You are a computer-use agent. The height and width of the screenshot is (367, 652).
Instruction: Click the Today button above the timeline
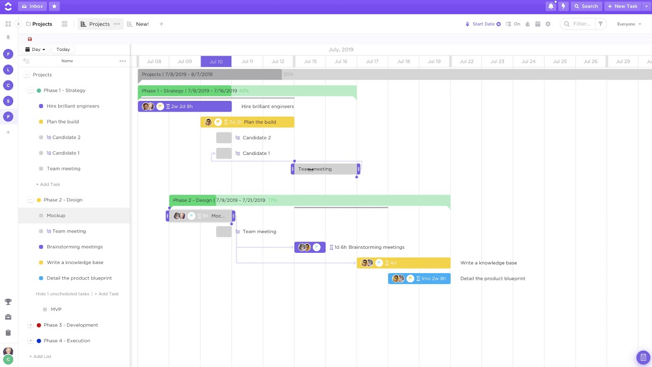tap(63, 49)
